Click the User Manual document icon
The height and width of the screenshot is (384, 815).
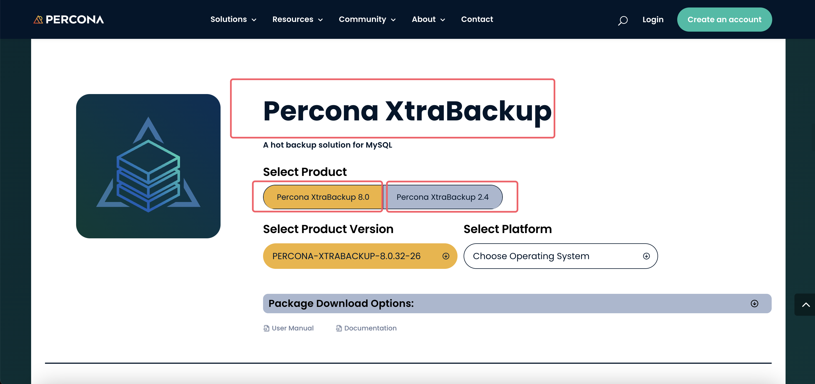pos(266,328)
